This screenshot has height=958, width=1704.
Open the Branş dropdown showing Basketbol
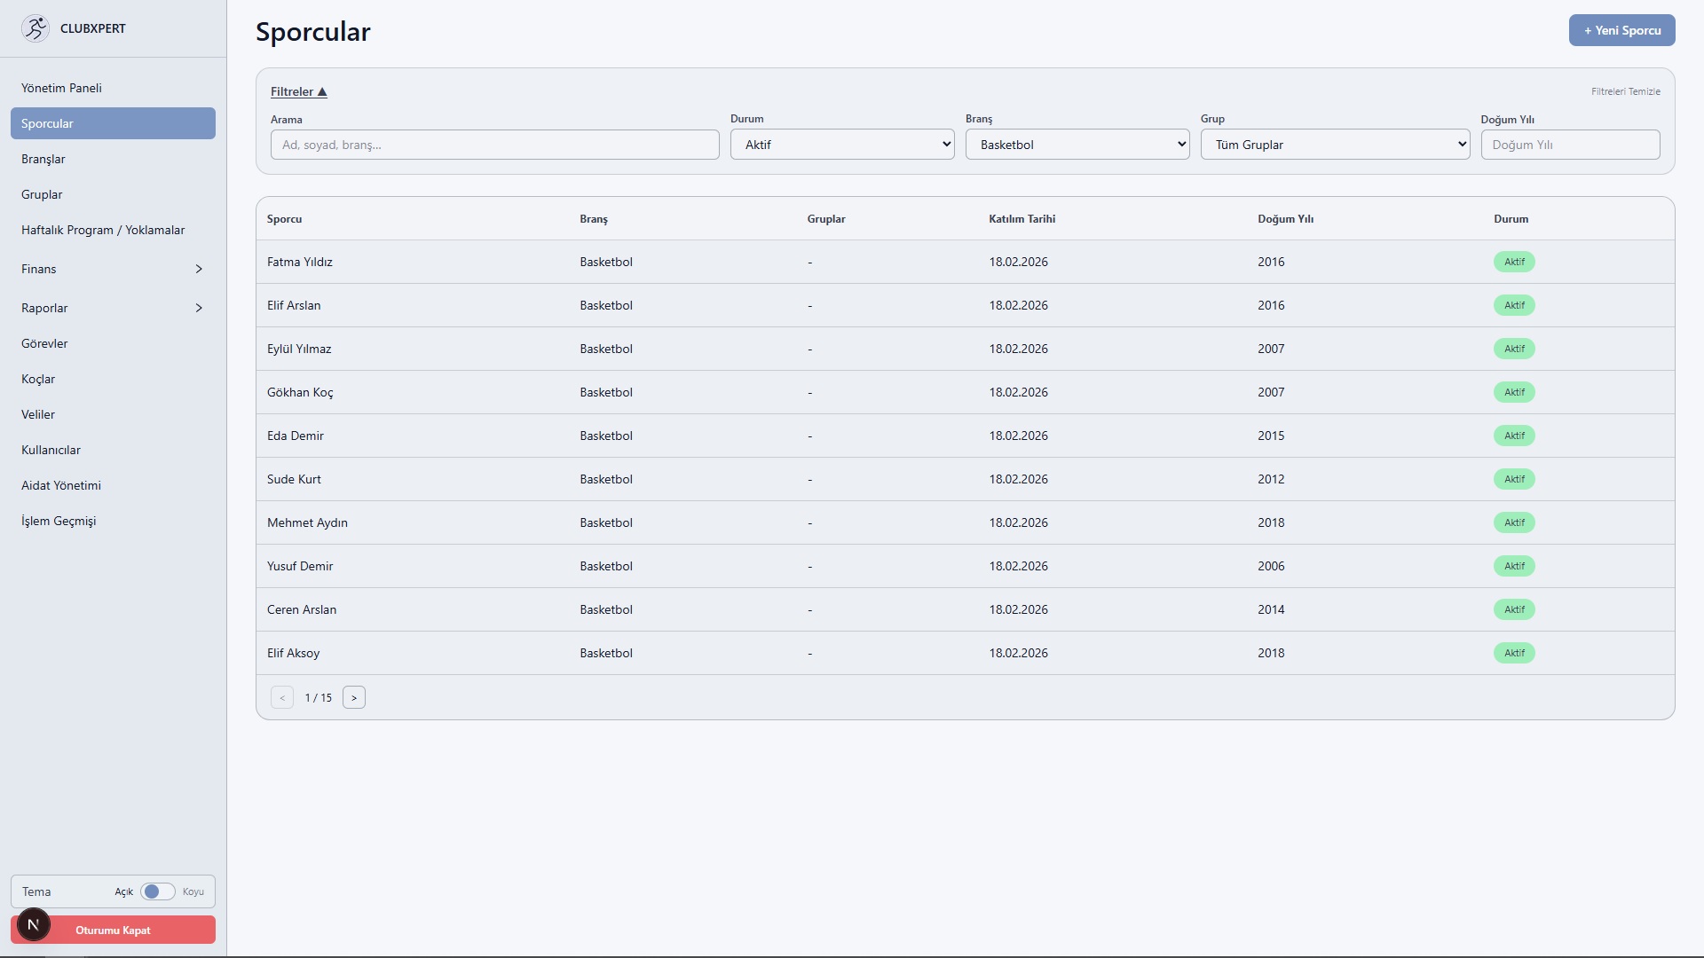(1077, 145)
